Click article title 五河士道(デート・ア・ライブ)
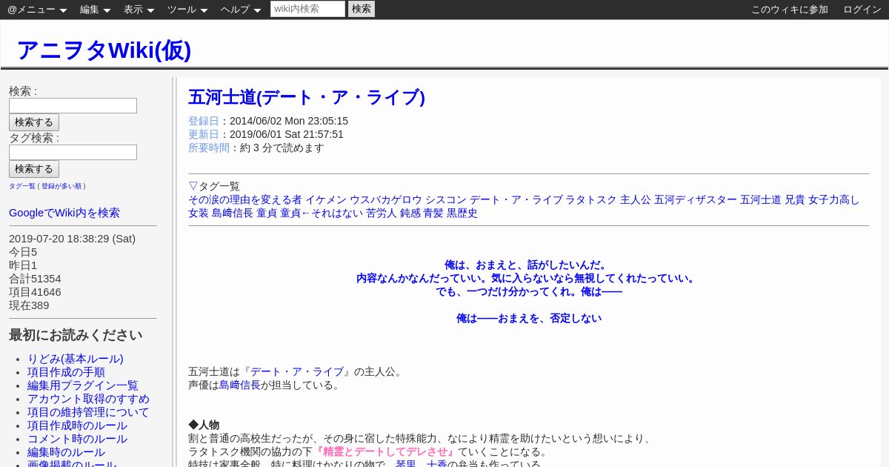 307,97
